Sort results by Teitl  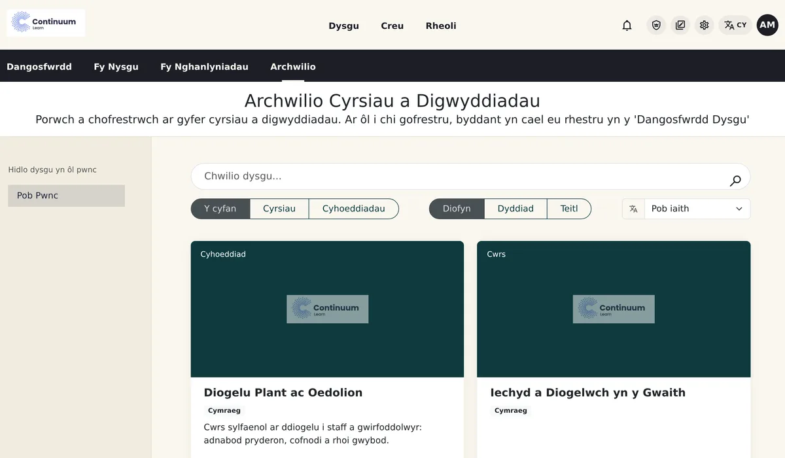pyautogui.click(x=569, y=209)
